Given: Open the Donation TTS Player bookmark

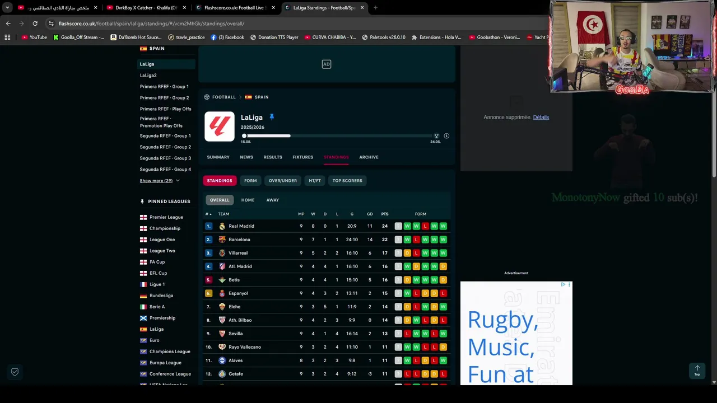Looking at the screenshot, I should pos(274,38).
